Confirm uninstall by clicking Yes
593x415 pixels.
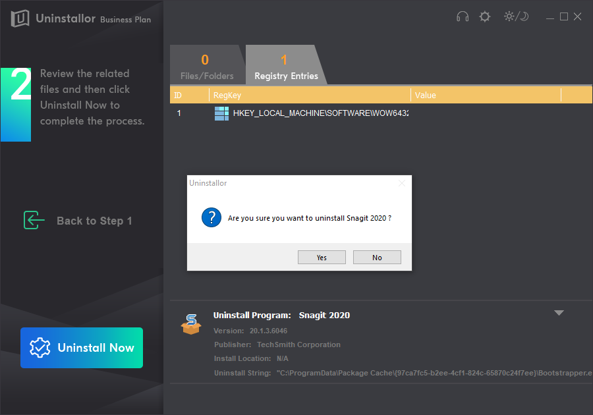click(x=322, y=258)
